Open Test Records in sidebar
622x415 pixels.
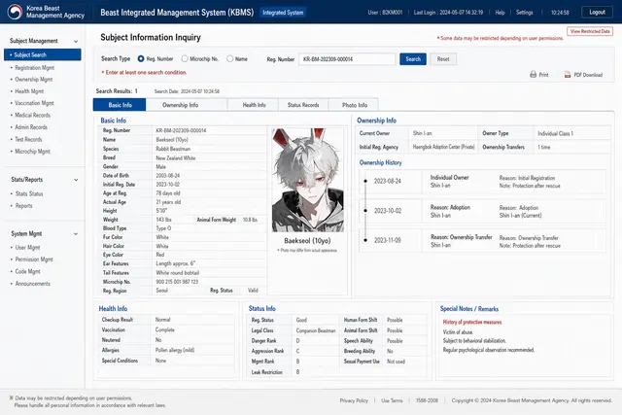(x=28, y=139)
